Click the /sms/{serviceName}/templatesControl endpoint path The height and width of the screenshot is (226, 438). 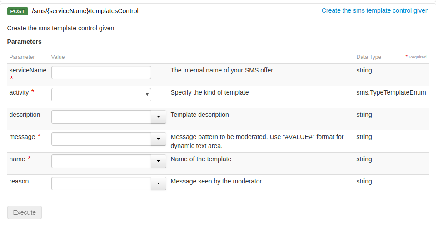coord(85,11)
